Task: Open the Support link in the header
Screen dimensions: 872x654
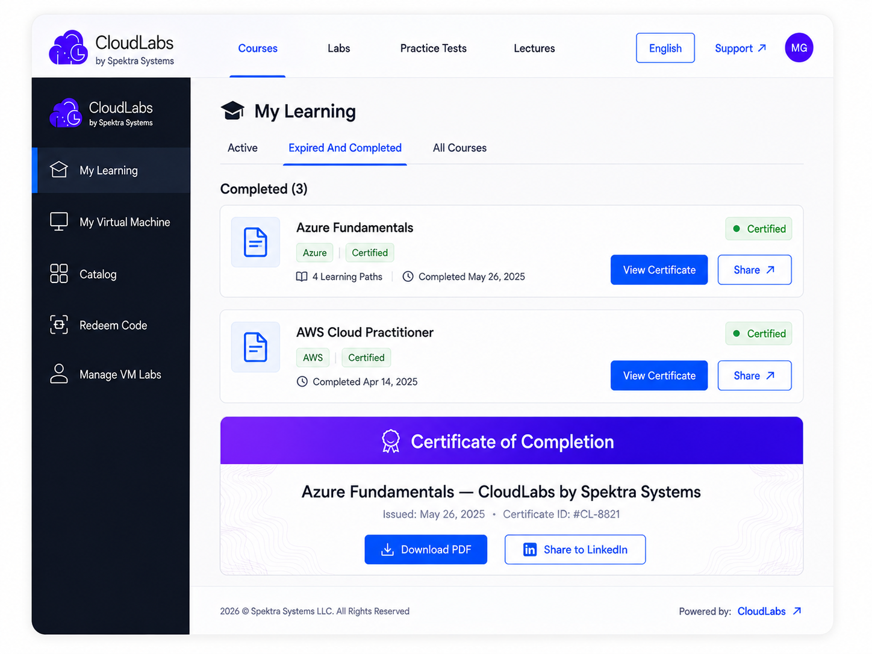Action: coord(741,48)
